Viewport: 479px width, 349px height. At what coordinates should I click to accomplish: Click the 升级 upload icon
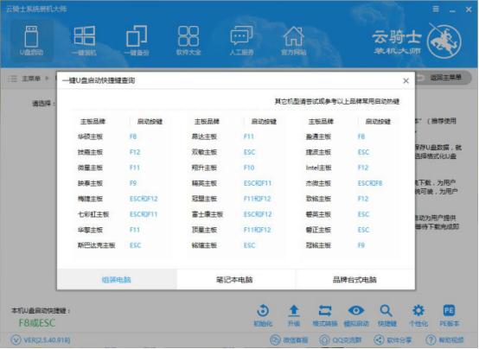(294, 315)
